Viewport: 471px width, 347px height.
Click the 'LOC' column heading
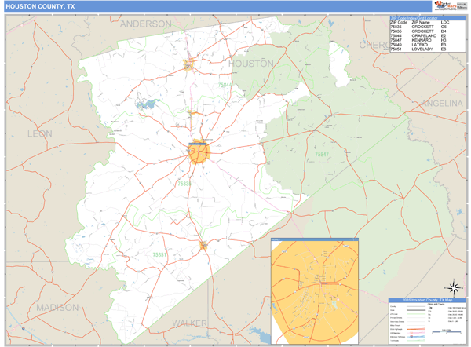coord(445,23)
